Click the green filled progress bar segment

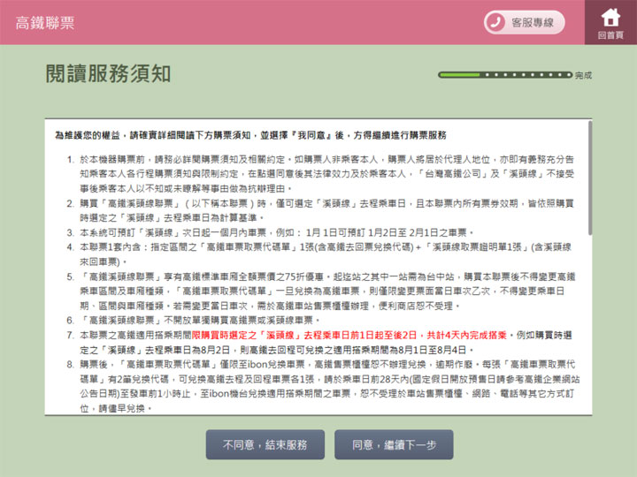460,75
